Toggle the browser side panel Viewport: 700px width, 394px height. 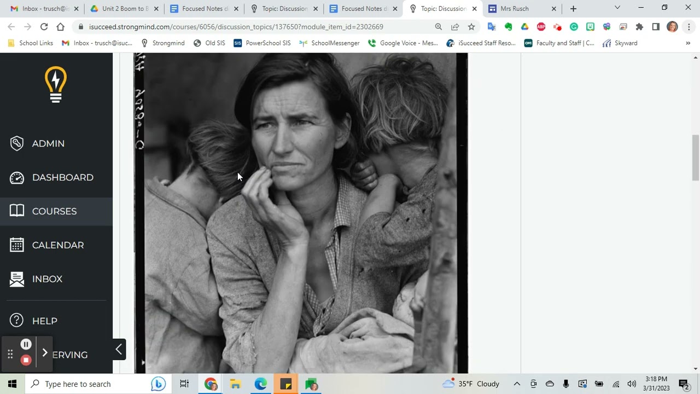click(x=656, y=27)
